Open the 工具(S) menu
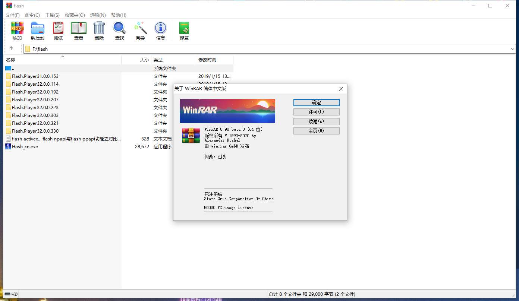The image size is (519, 301). (x=52, y=15)
